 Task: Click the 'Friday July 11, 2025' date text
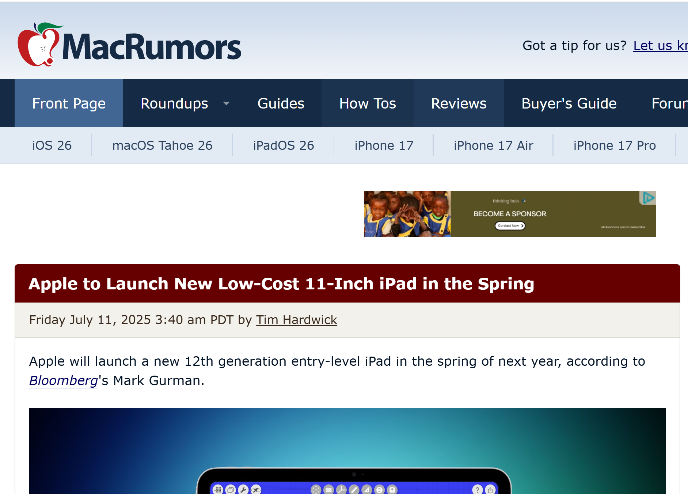(x=90, y=320)
